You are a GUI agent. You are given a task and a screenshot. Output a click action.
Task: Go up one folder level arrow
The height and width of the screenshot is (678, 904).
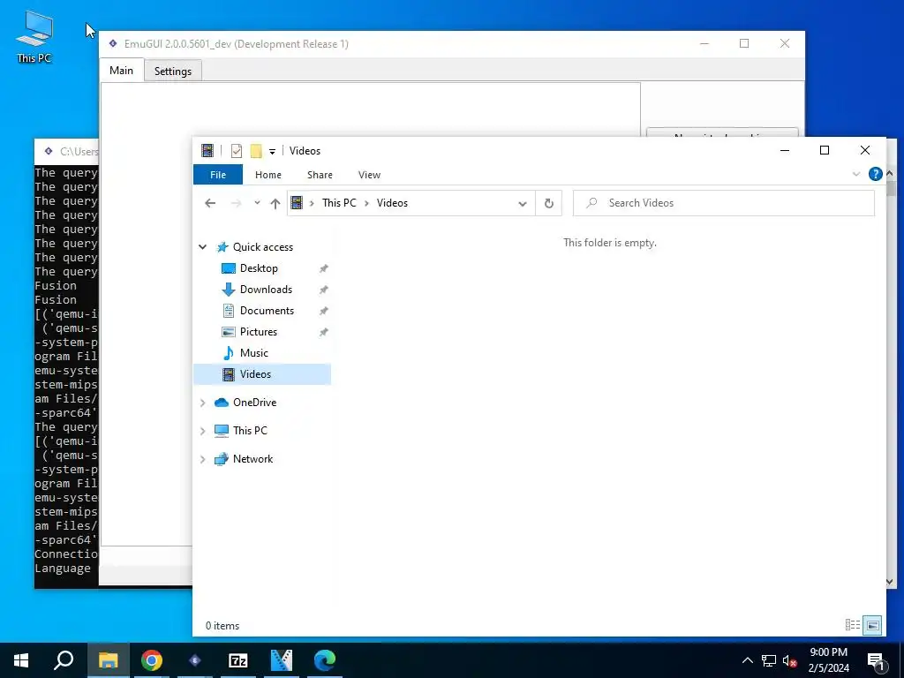click(275, 203)
